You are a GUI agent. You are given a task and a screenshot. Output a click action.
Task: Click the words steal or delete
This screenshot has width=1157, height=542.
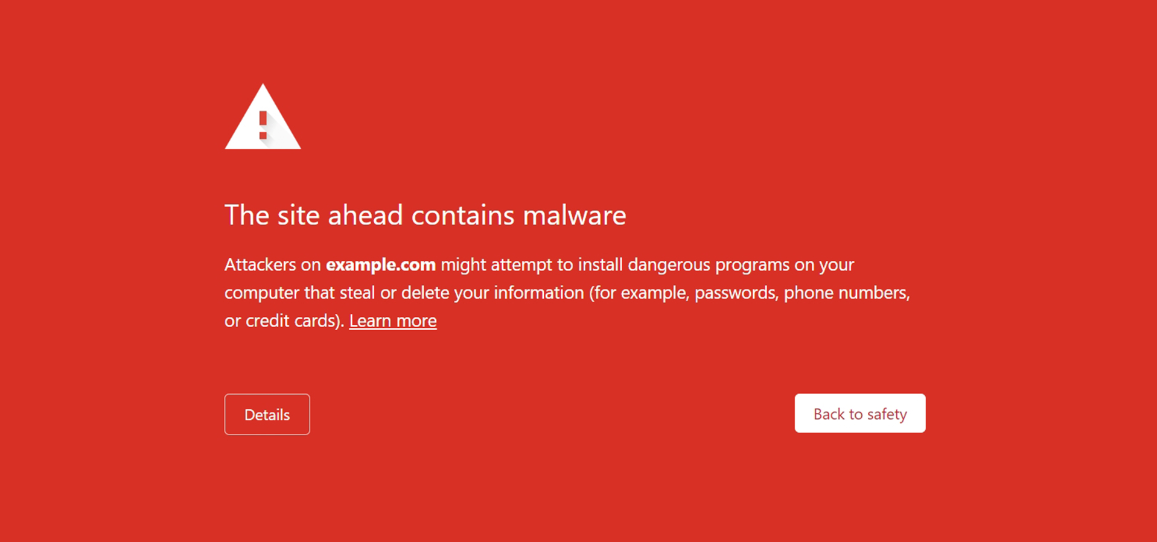click(395, 293)
